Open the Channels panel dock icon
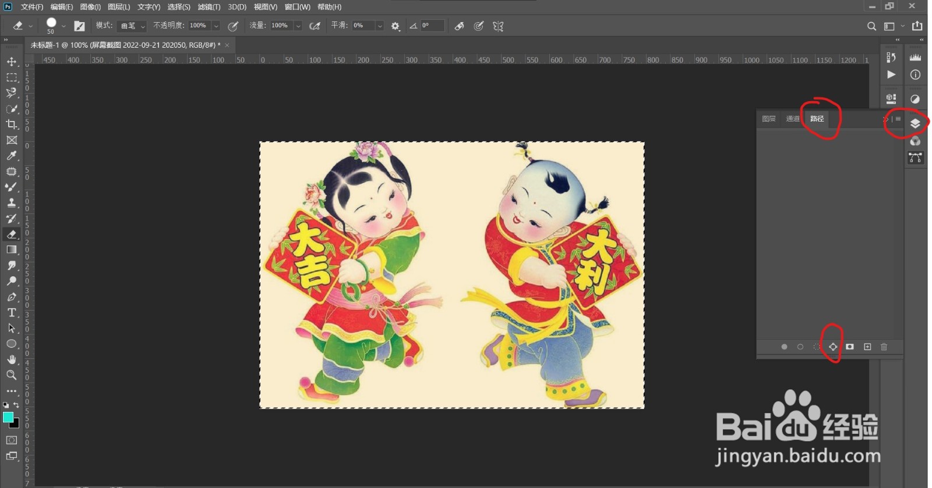 click(x=915, y=141)
